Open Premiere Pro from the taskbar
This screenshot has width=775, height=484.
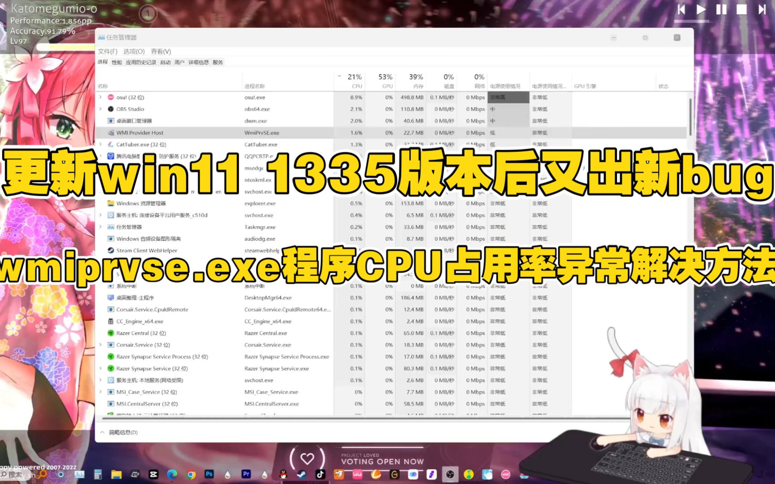[x=246, y=474]
